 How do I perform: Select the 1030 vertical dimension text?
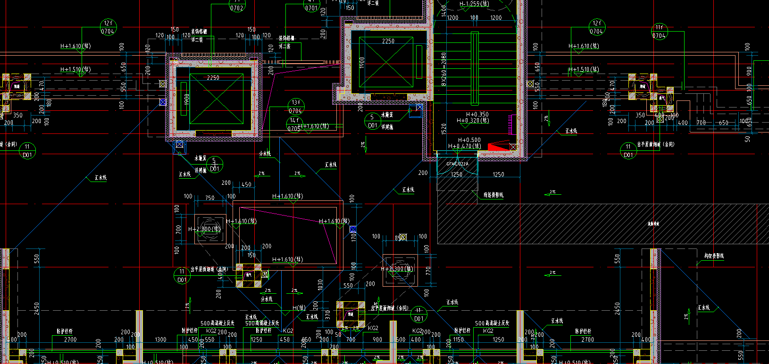click(320, 285)
